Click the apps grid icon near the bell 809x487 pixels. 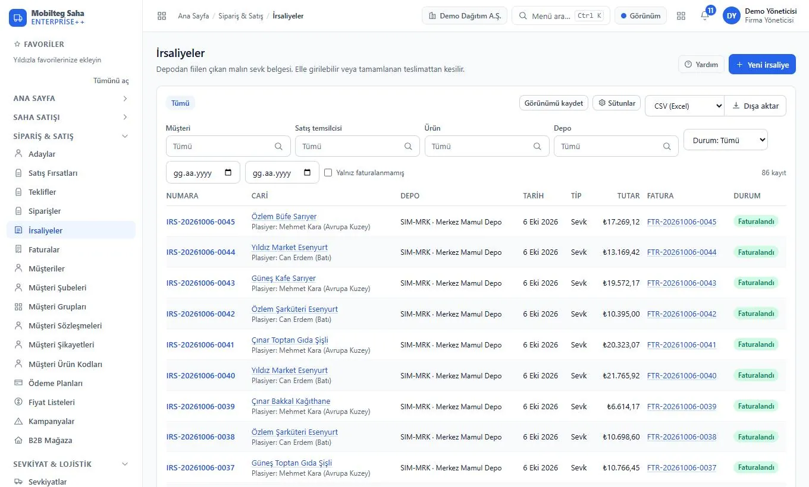681,16
